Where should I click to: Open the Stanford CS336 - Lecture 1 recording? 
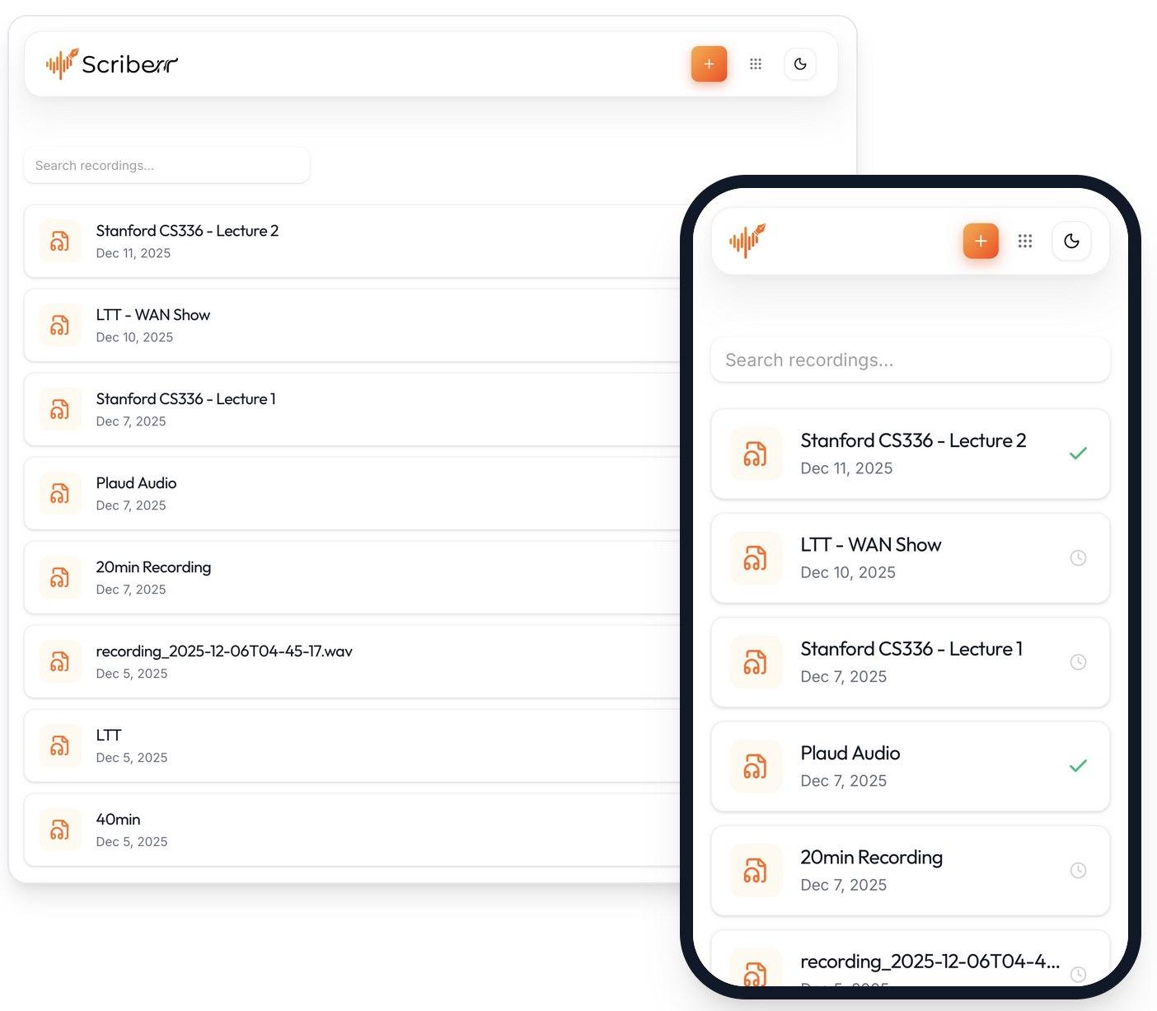pos(185,409)
